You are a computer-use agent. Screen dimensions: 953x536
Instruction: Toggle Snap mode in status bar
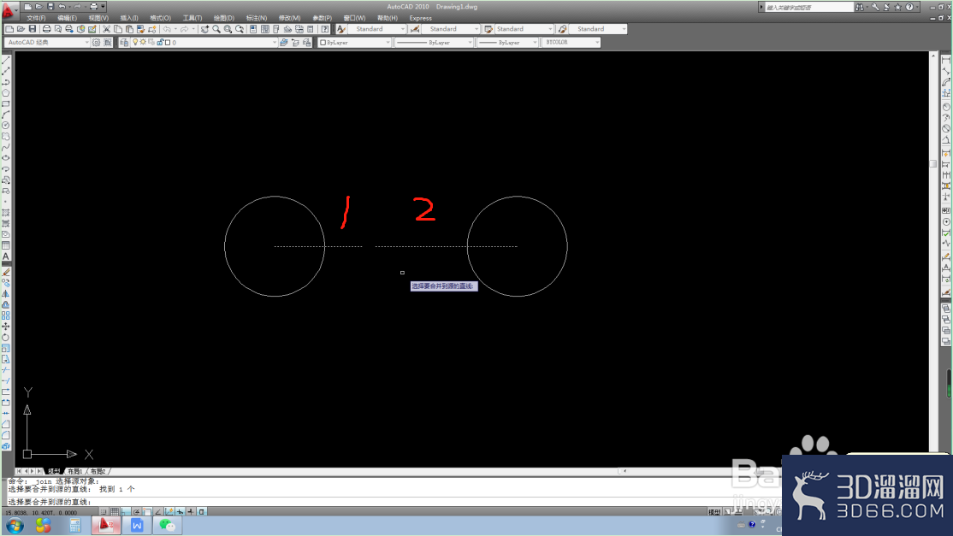(x=104, y=512)
